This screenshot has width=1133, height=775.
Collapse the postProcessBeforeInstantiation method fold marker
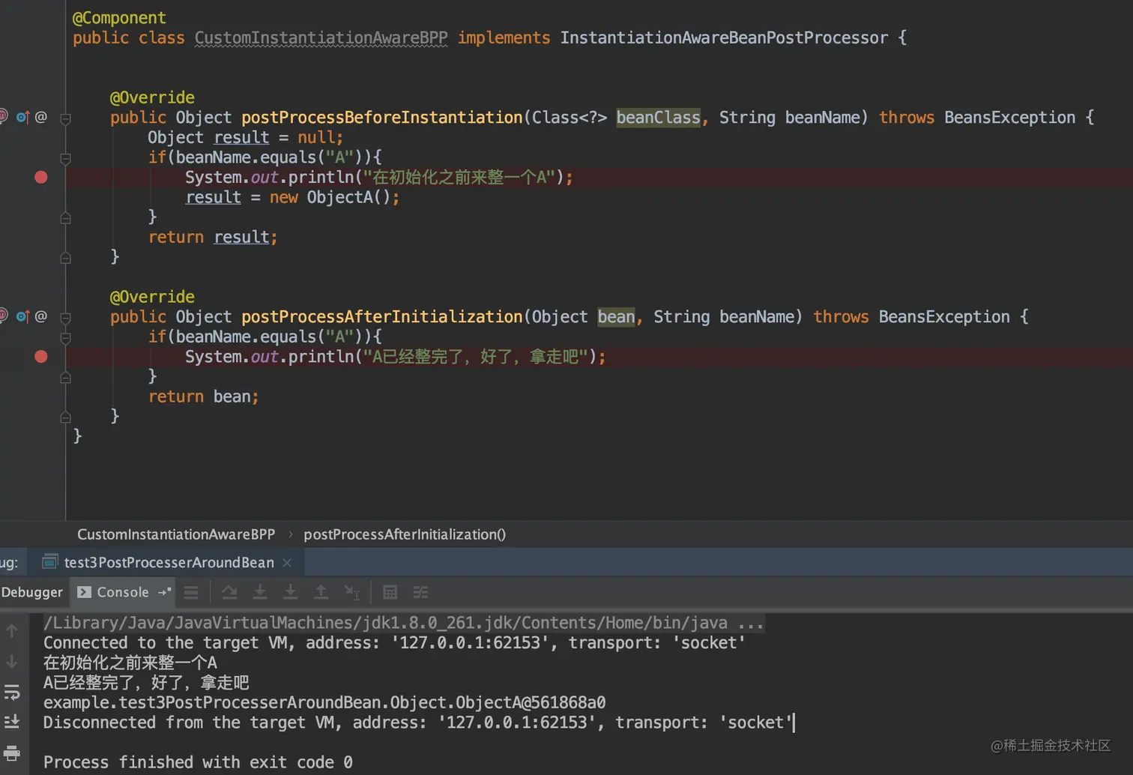[66, 118]
